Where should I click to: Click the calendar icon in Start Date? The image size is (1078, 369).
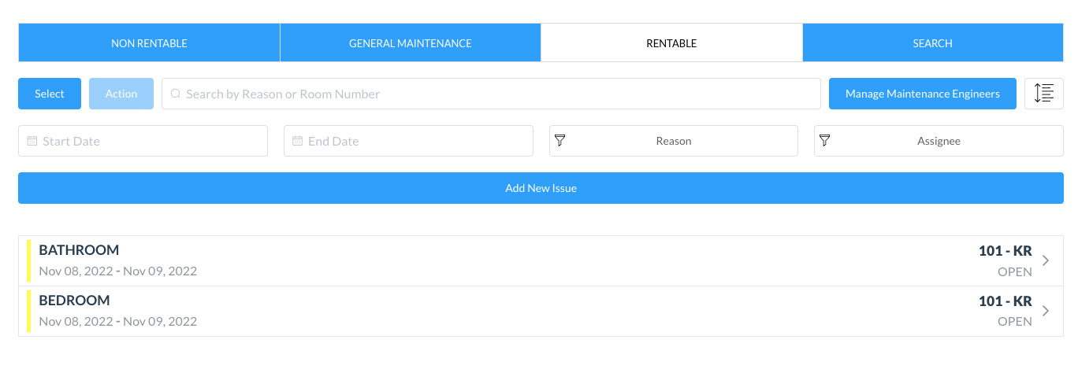(32, 141)
